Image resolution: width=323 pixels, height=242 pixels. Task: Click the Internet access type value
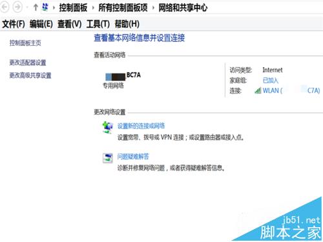tap(273, 70)
